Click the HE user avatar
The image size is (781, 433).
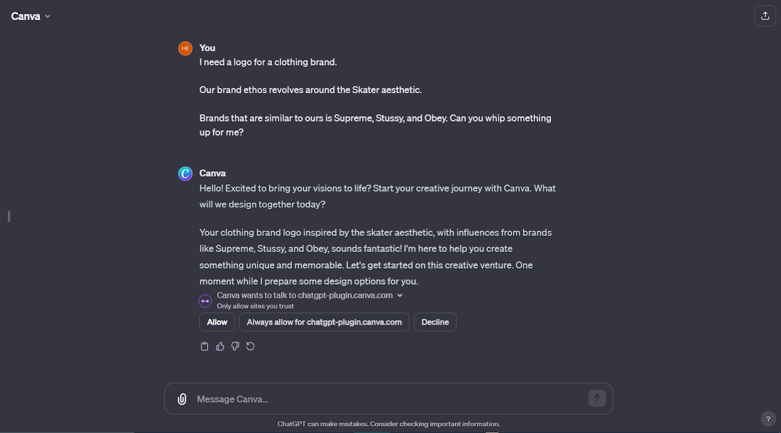click(x=185, y=48)
